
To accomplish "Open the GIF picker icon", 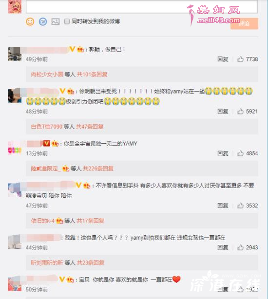I will pos(43,21).
